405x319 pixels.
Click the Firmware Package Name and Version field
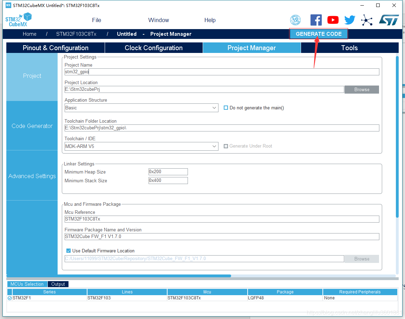(222, 237)
